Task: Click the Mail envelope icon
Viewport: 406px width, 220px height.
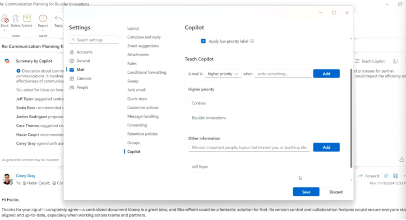Action: pyautogui.click(x=72, y=70)
